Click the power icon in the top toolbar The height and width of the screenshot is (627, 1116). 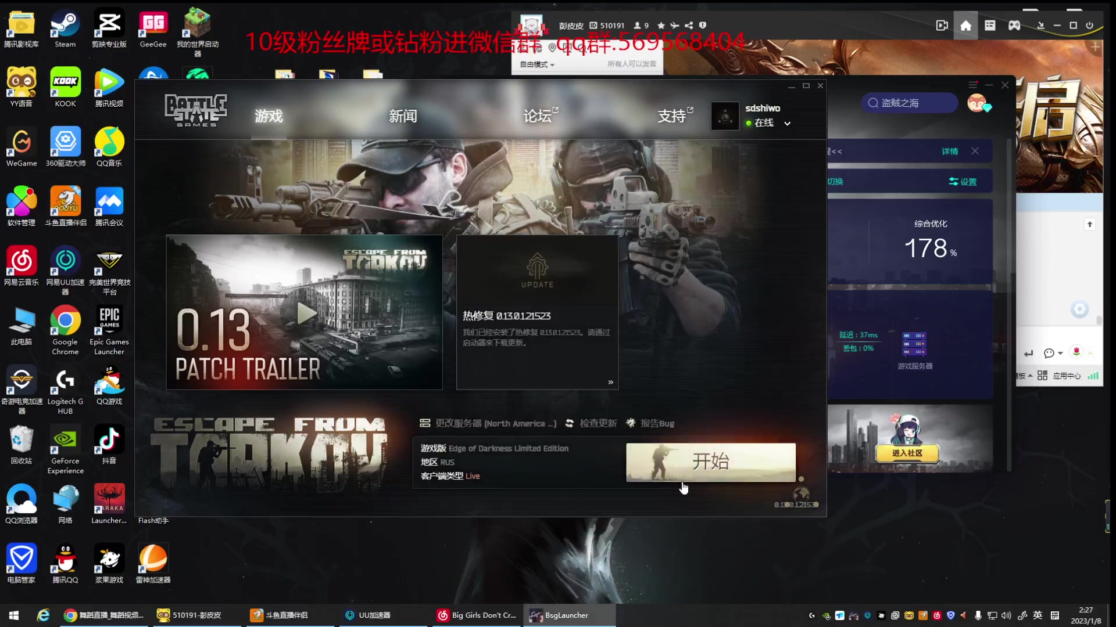point(1090,26)
